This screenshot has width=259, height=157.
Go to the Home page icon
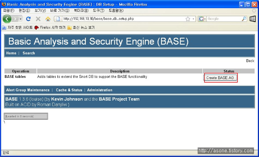48,19
